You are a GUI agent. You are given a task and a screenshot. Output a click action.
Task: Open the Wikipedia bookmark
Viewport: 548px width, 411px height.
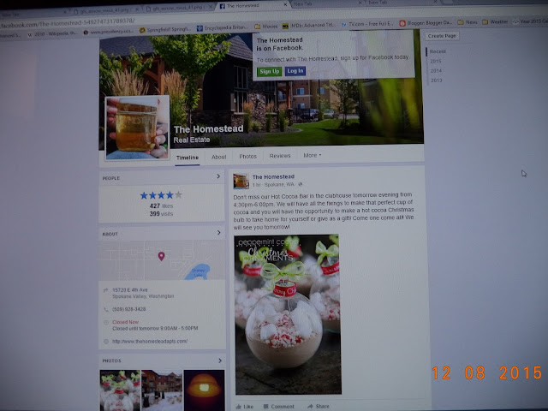tap(52, 34)
